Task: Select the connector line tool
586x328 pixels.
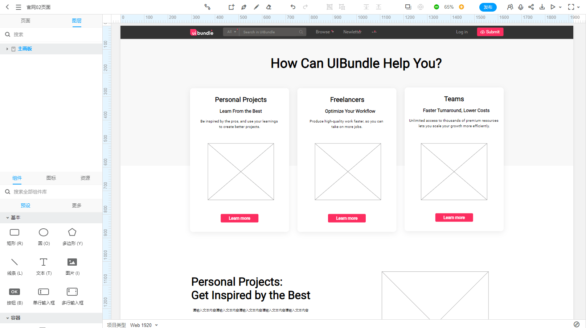Action: click(x=207, y=7)
